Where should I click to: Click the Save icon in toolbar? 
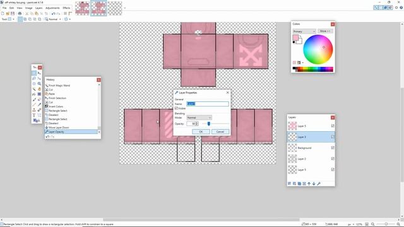click(x=13, y=13)
